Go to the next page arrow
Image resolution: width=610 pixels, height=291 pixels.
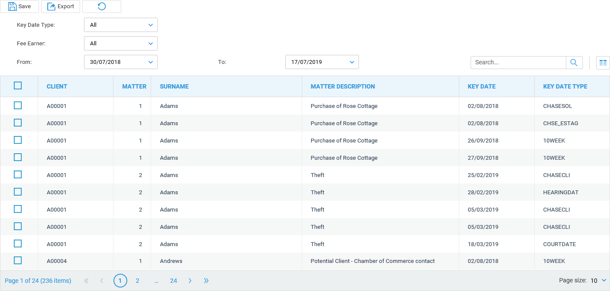tap(190, 281)
